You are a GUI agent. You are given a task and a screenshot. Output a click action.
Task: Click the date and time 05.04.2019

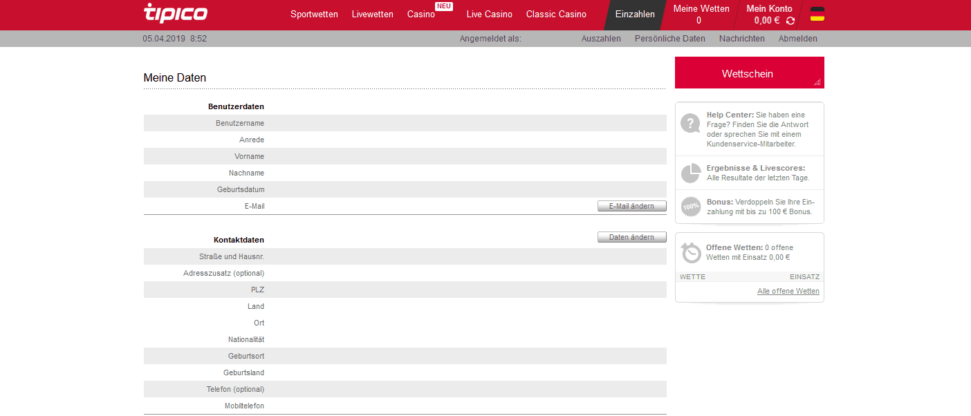coord(175,39)
